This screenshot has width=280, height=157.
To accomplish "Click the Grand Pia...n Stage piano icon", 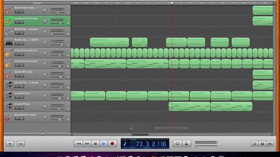I will click(x=9, y=85).
